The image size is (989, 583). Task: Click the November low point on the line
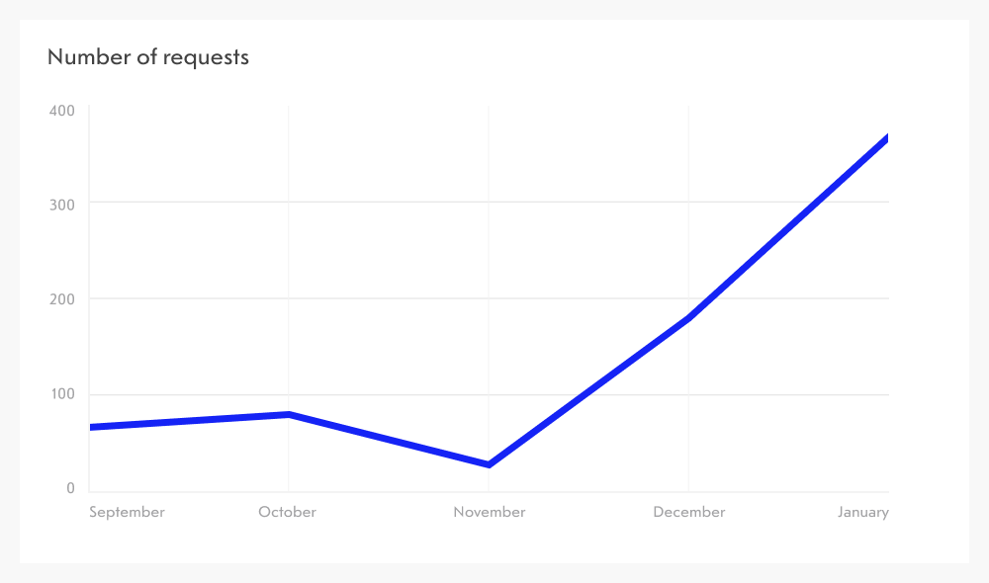click(489, 464)
